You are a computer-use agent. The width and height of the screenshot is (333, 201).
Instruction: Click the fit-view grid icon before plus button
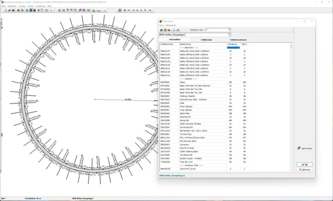120,10
